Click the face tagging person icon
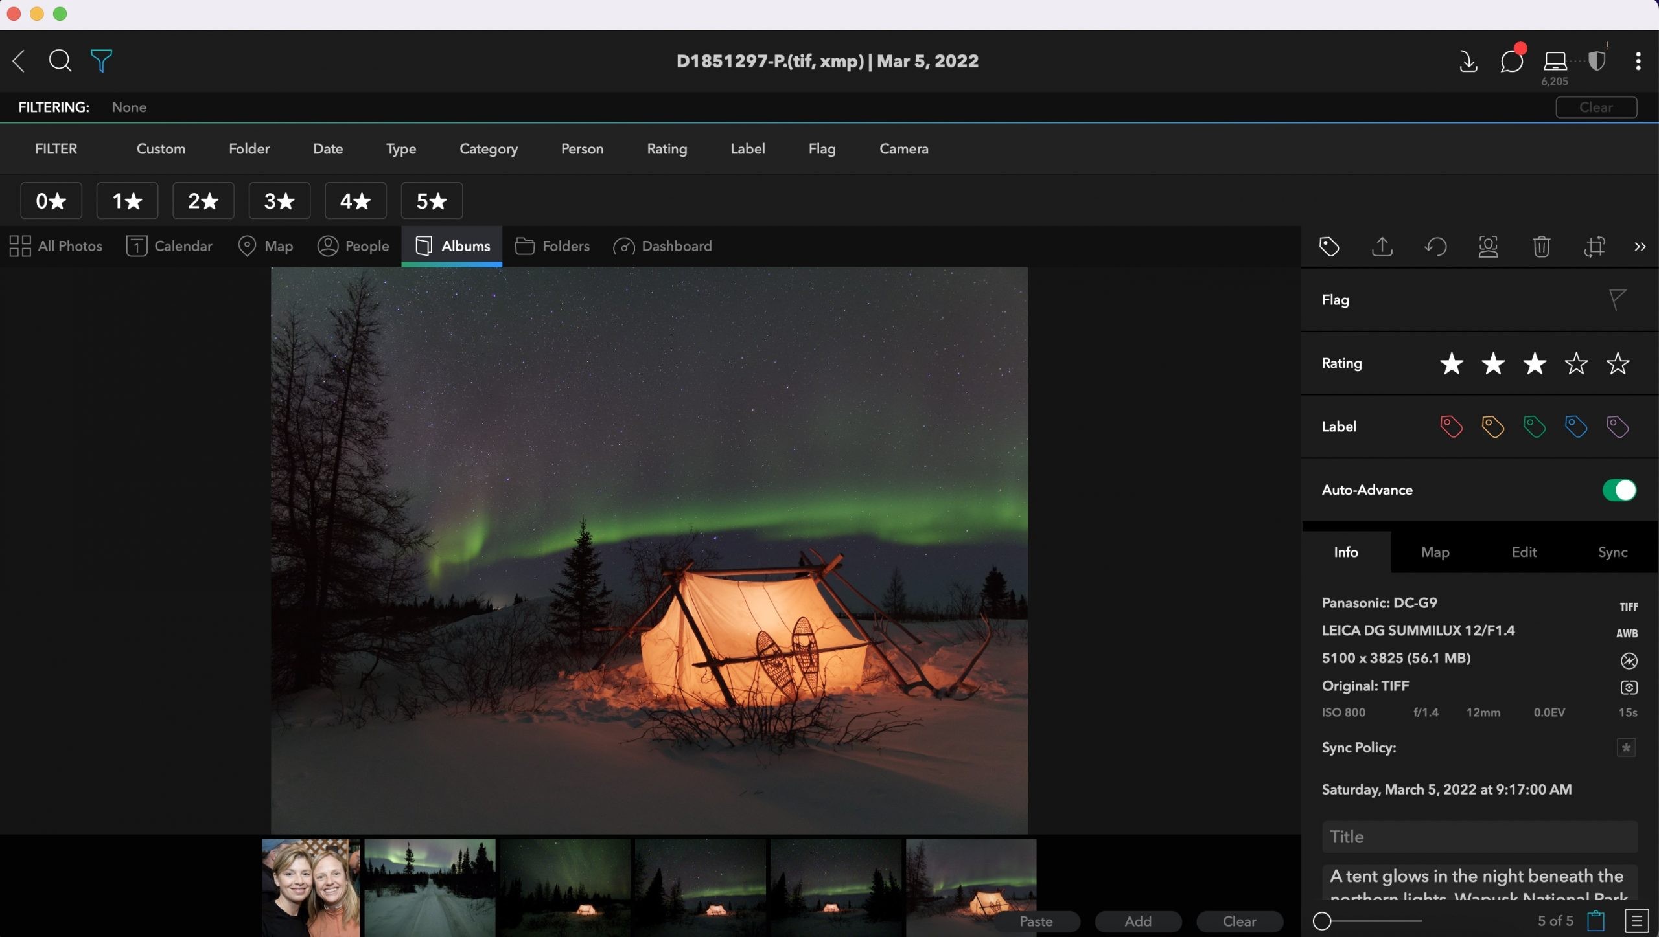Image resolution: width=1659 pixels, height=937 pixels. (1489, 247)
